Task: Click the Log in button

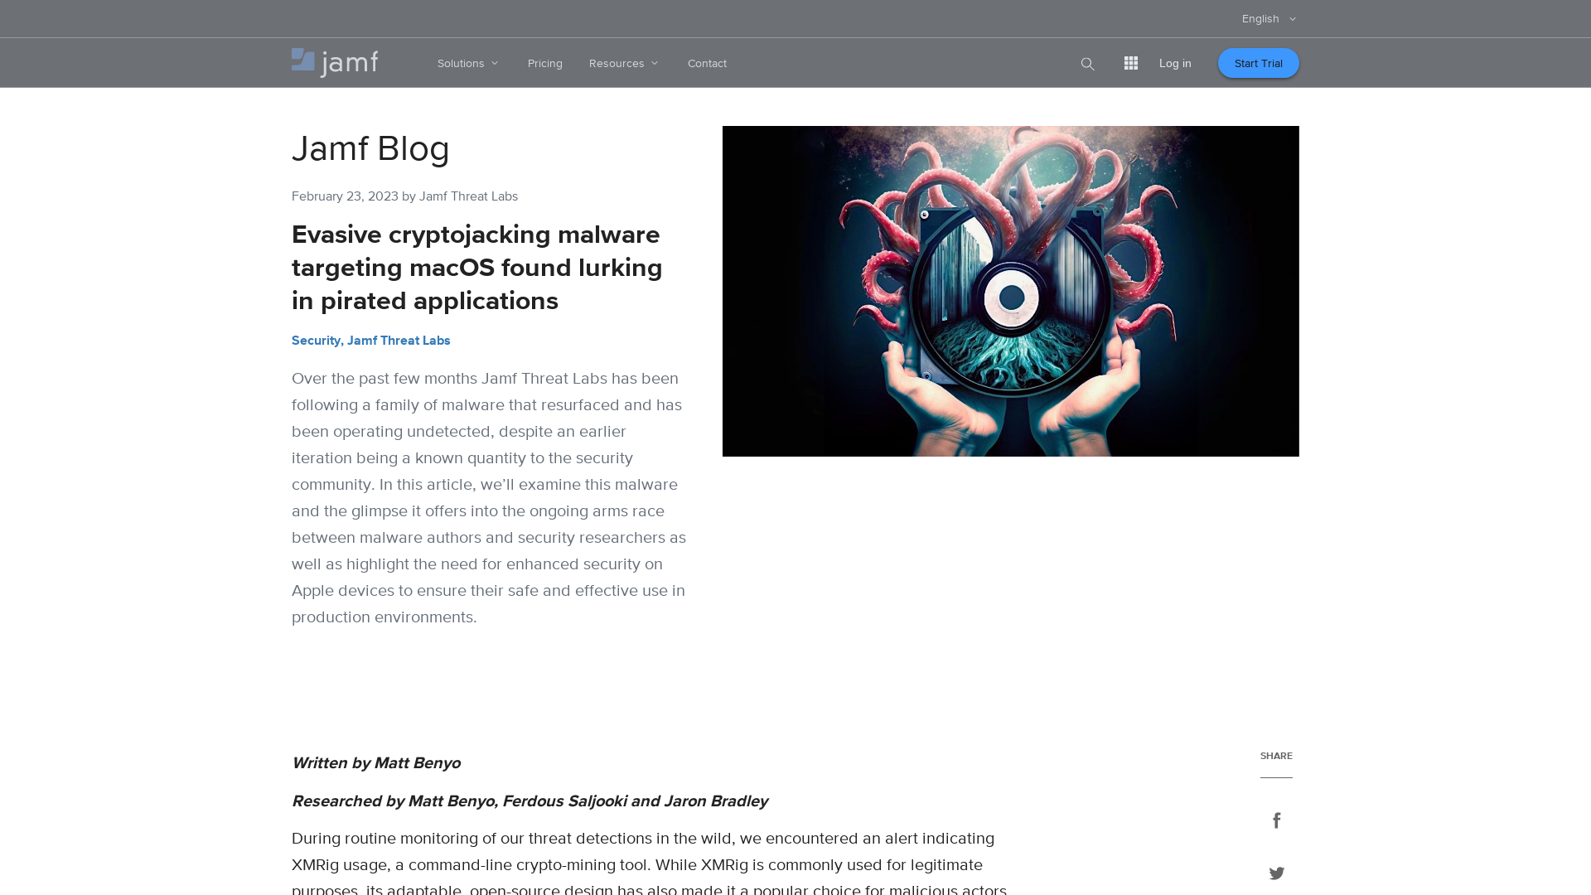Action: click(1175, 62)
